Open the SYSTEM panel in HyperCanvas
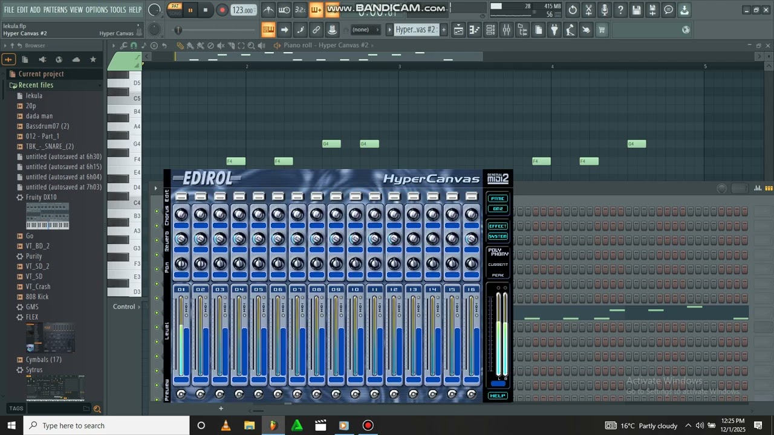The width and height of the screenshot is (774, 435). pyautogui.click(x=498, y=236)
